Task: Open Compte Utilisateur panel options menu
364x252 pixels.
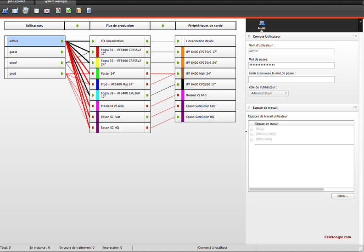Action: [355, 36]
